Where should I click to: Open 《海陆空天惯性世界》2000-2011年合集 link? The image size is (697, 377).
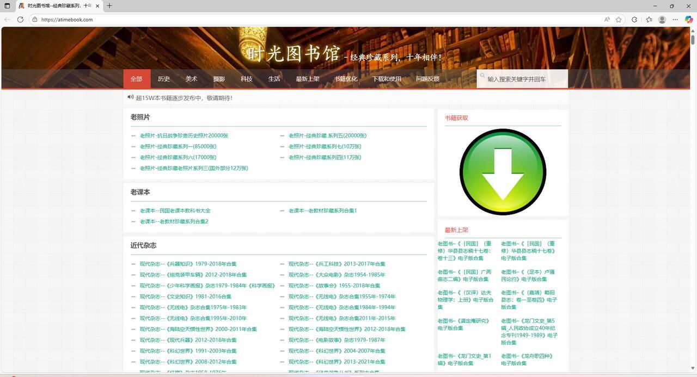198,329
